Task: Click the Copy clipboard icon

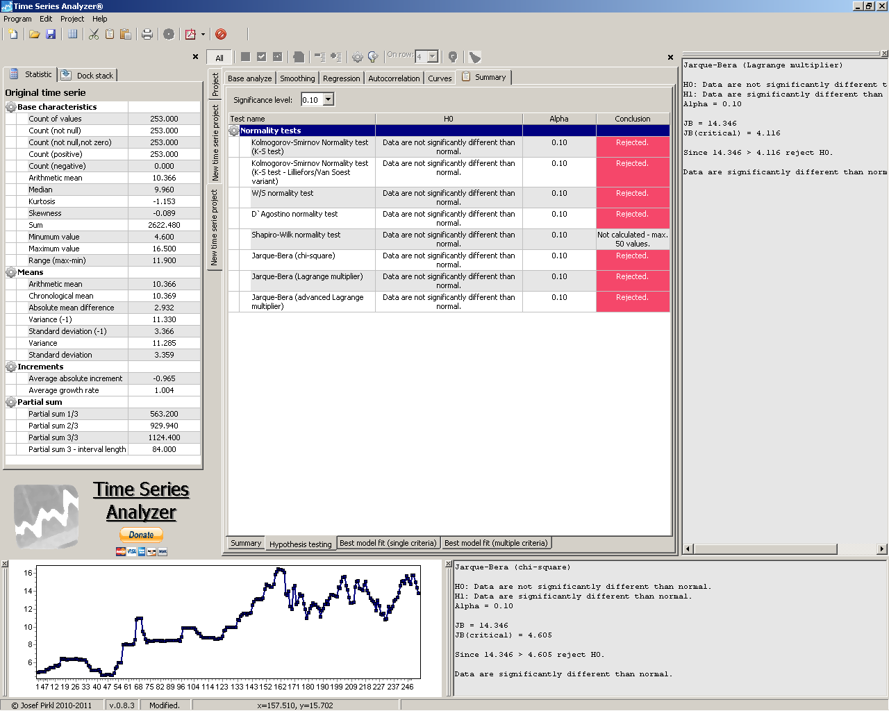Action: pos(110,34)
